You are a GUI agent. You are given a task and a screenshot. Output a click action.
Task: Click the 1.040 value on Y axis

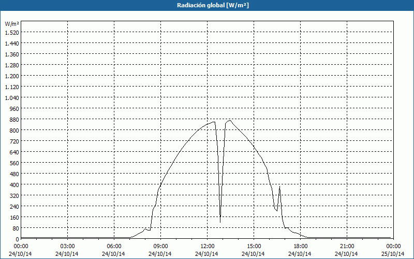(12, 98)
